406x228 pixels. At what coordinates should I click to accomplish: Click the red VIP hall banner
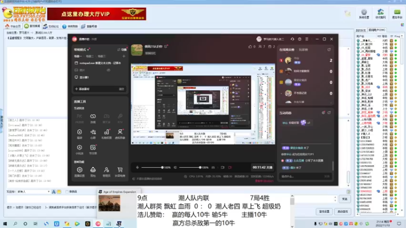tap(96, 14)
